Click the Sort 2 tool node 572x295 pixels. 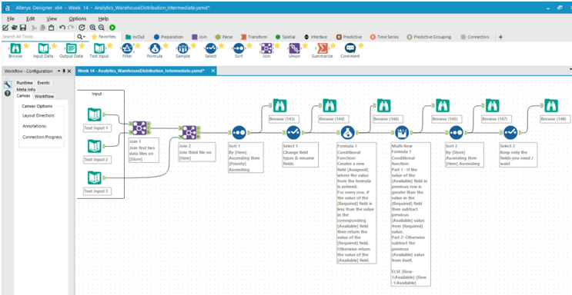pyautogui.click(x=456, y=133)
